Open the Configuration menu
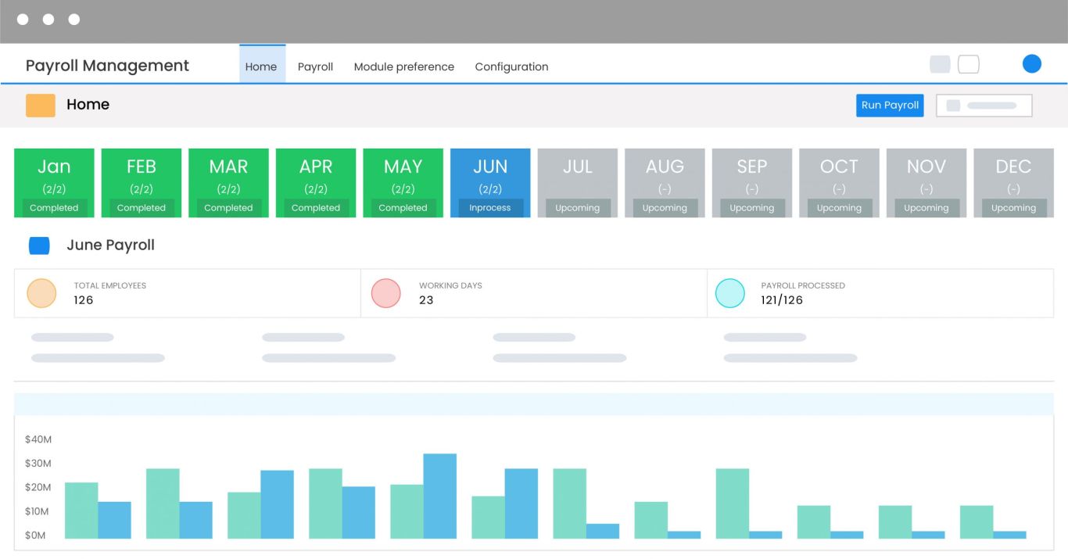The width and height of the screenshot is (1068, 559). (511, 66)
